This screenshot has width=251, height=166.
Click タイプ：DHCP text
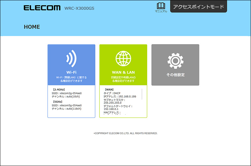coord(112,93)
